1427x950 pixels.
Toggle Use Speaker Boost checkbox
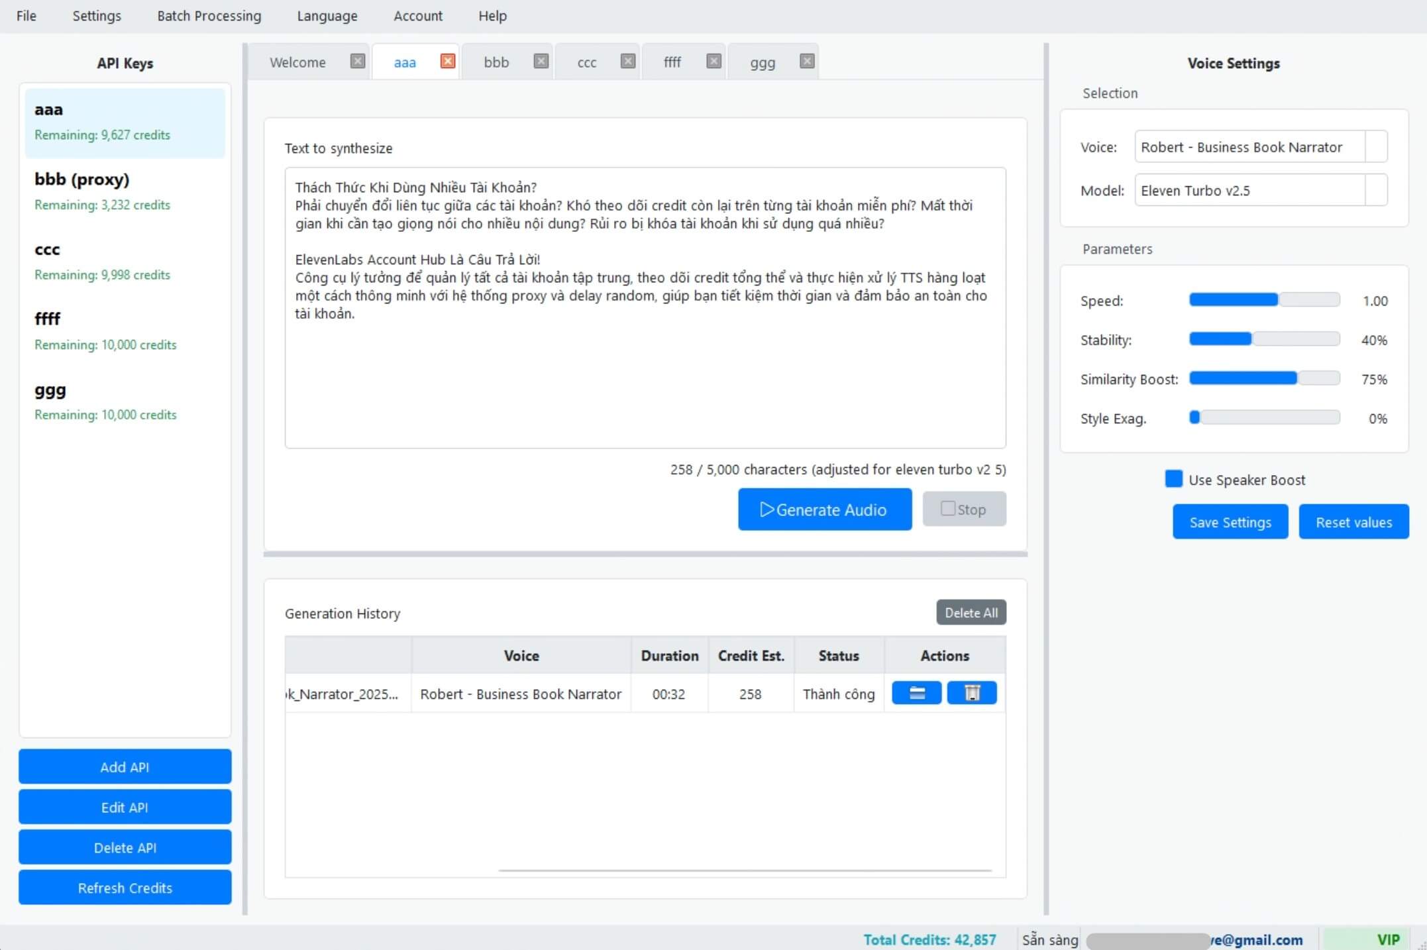[x=1173, y=479]
